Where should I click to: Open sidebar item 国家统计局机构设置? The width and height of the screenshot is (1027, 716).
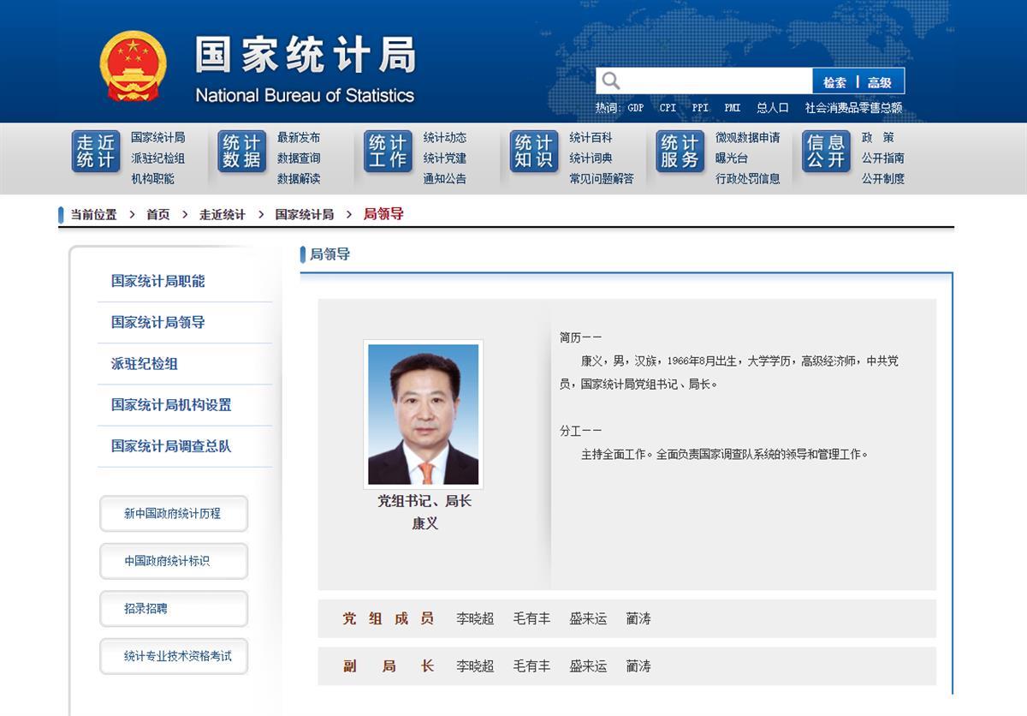171,404
